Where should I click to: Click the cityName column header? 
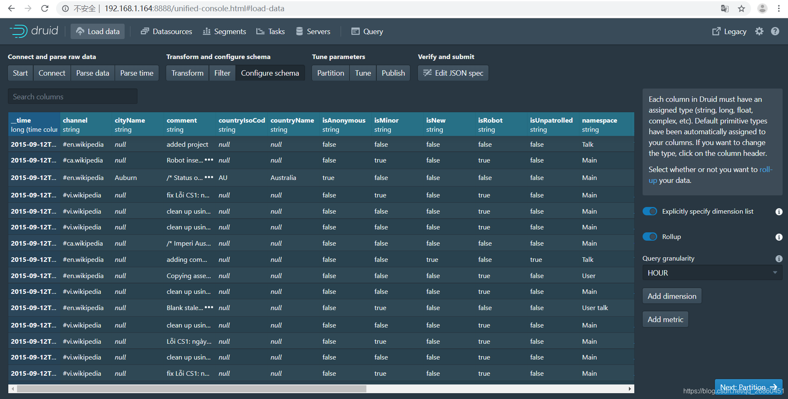click(138, 125)
